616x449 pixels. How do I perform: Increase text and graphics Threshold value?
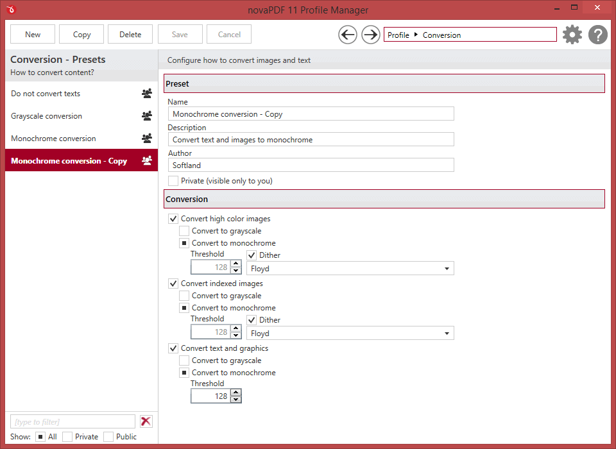point(236,393)
